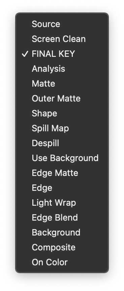
Task: Choose the Edge view option
Action: tap(62, 188)
